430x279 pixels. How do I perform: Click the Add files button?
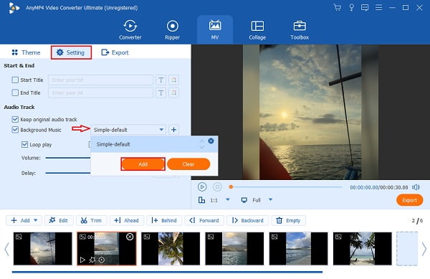coord(20,220)
